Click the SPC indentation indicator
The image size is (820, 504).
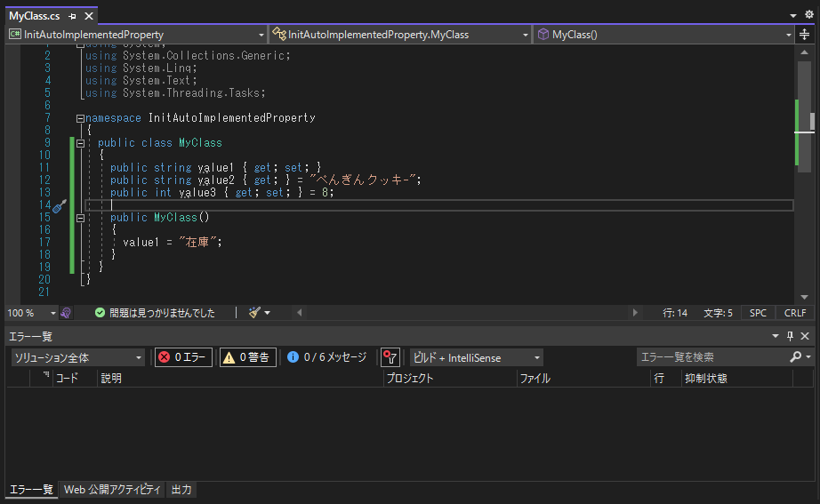click(758, 313)
